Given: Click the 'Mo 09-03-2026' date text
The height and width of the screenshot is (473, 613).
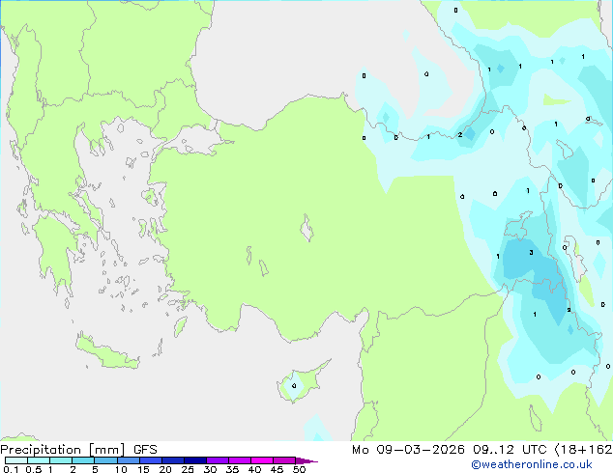Looking at the screenshot, I should [408, 450].
